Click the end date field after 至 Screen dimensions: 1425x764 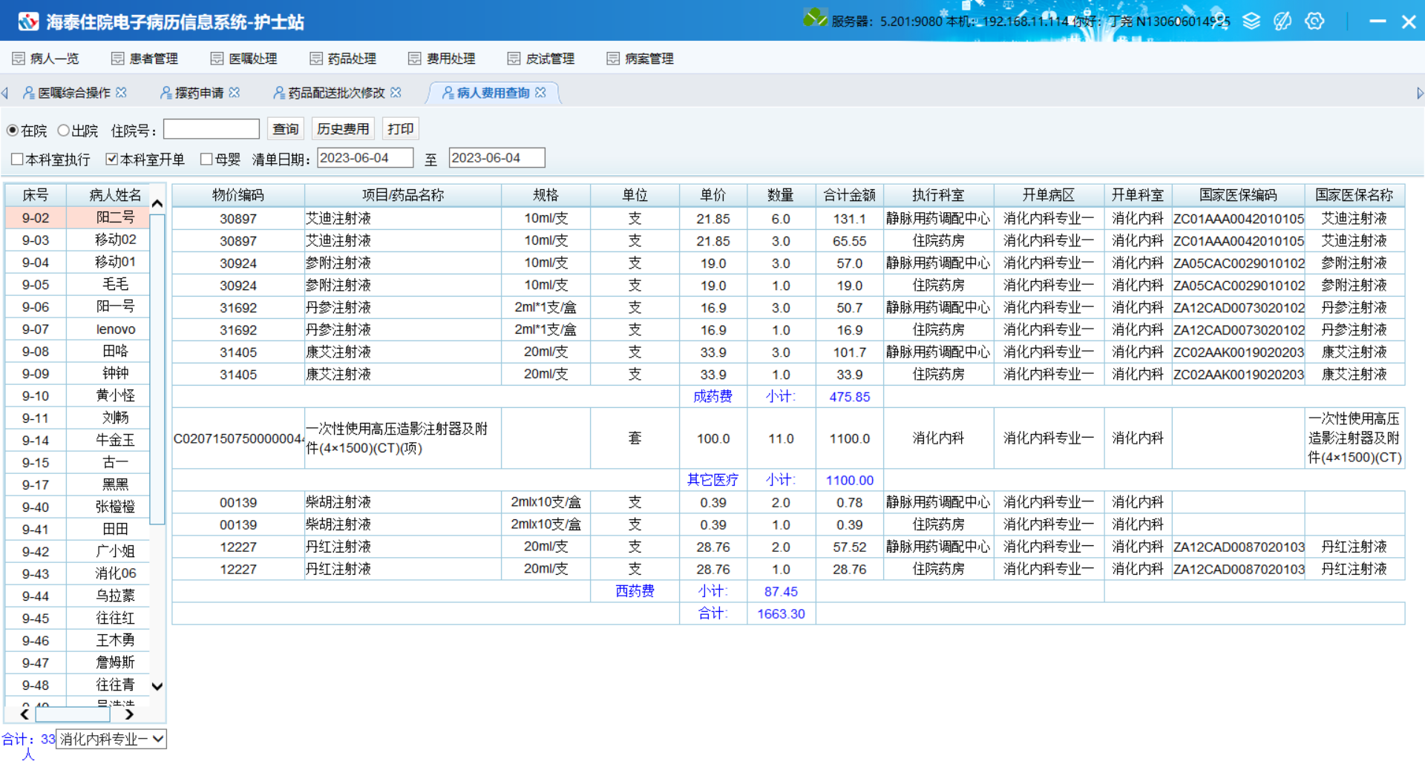pyautogui.click(x=497, y=158)
